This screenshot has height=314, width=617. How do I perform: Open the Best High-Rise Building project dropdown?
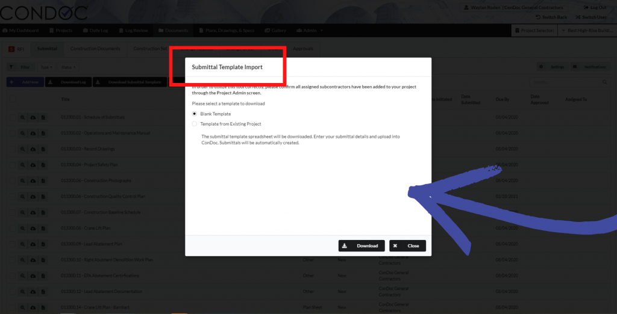pos(587,30)
